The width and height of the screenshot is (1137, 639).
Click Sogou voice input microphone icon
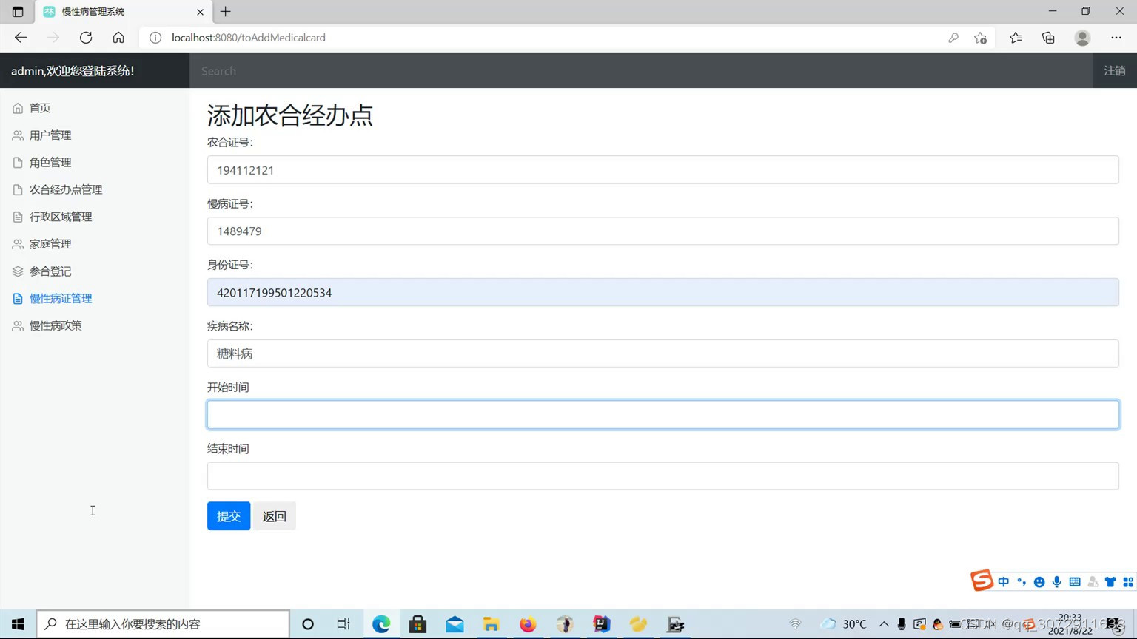[x=1057, y=582]
